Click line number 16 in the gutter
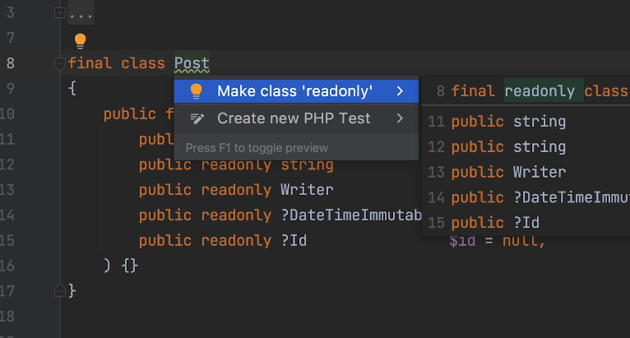Viewport: 630px width, 338px height. click(7, 266)
